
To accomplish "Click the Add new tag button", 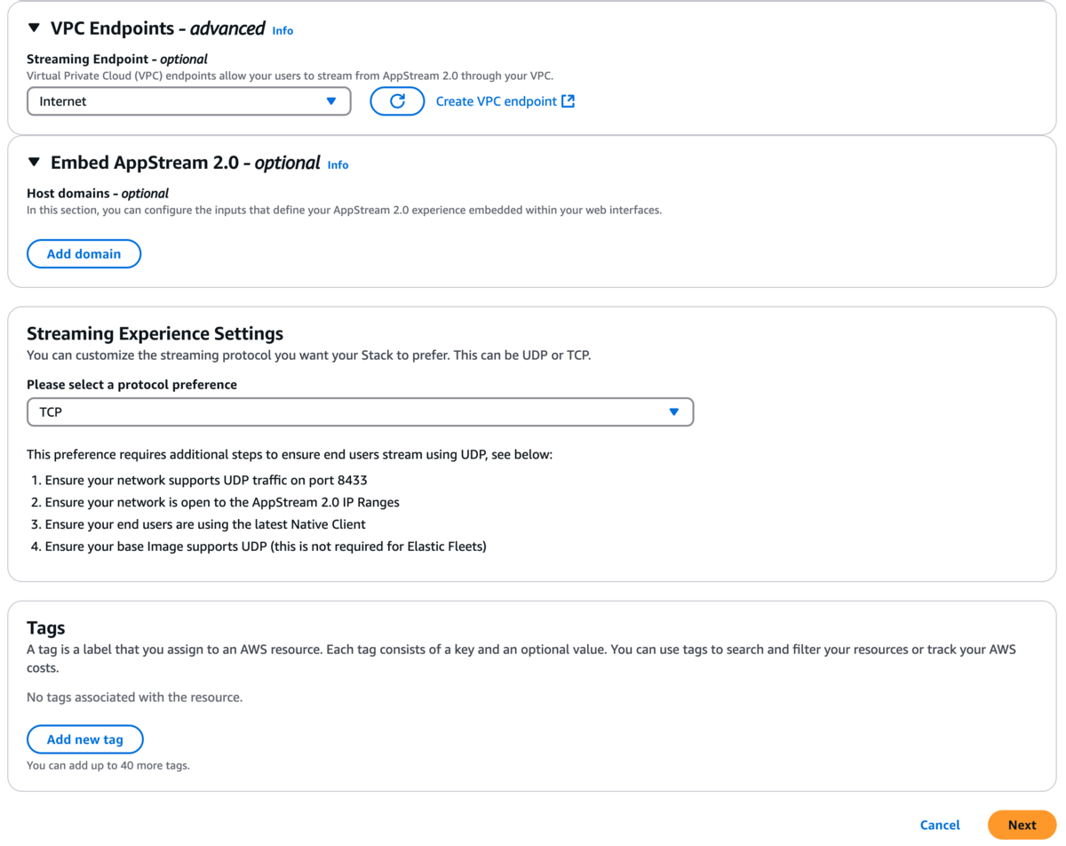I will [85, 739].
